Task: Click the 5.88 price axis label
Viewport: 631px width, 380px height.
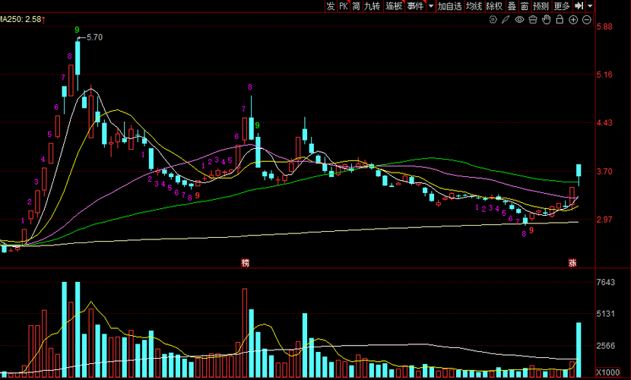Action: (604, 27)
